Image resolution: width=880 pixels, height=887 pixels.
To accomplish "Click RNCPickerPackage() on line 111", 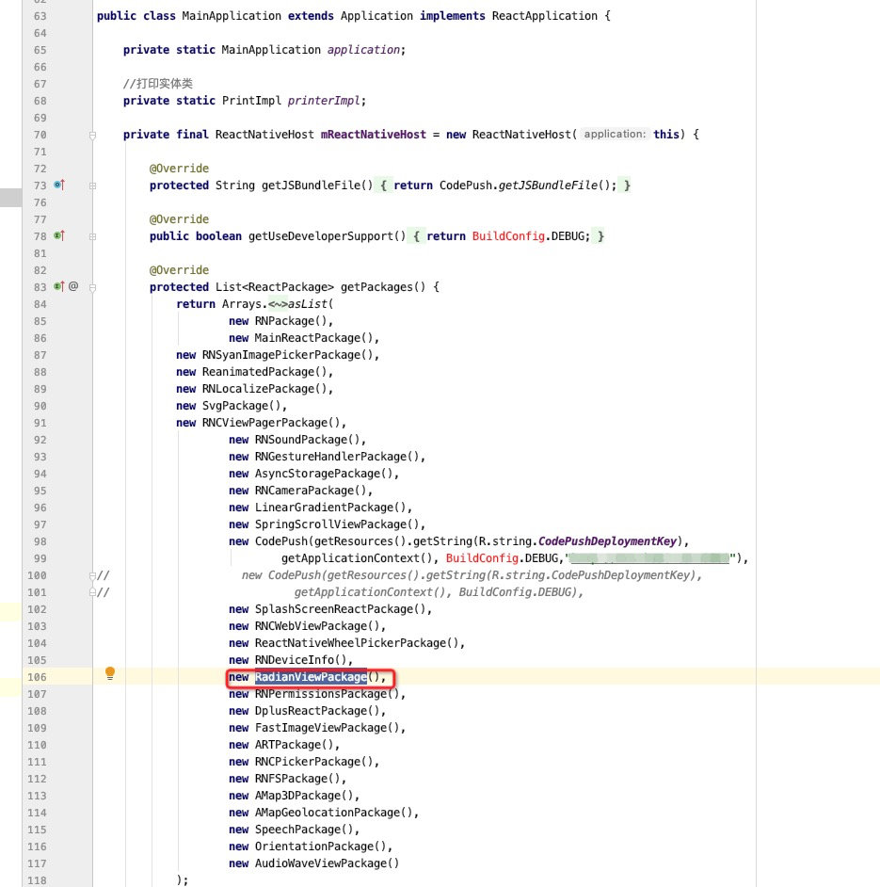I will pos(313,762).
